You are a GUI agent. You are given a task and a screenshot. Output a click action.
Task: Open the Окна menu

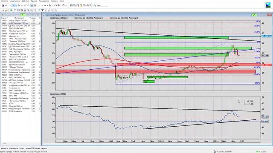62,1
